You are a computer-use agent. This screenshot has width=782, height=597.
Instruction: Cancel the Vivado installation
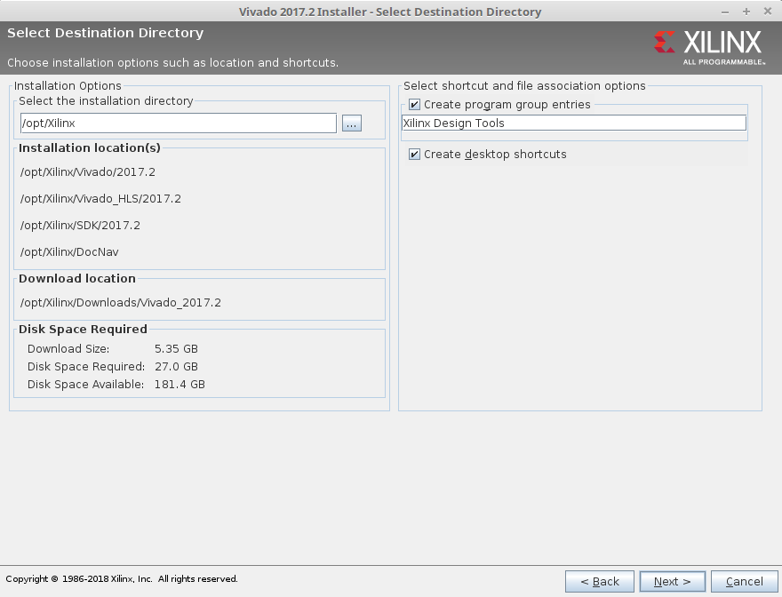744,582
